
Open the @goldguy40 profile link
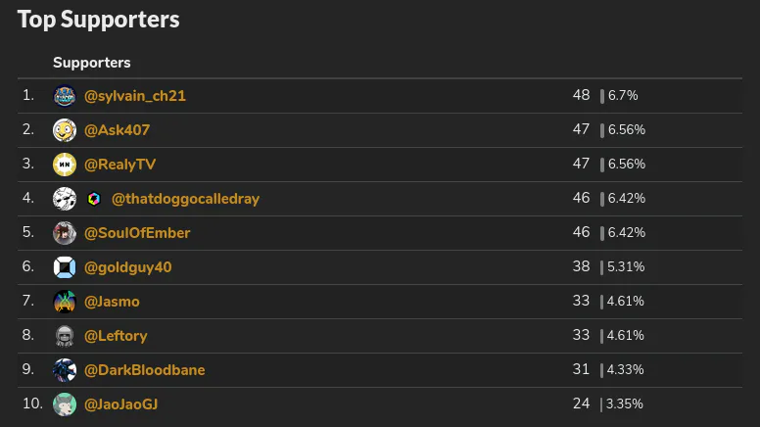[x=128, y=267]
